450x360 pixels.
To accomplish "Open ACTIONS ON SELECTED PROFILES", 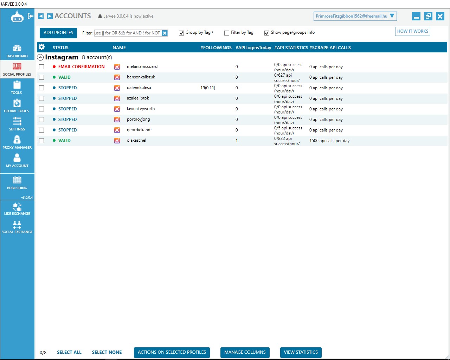I will coord(172,352).
